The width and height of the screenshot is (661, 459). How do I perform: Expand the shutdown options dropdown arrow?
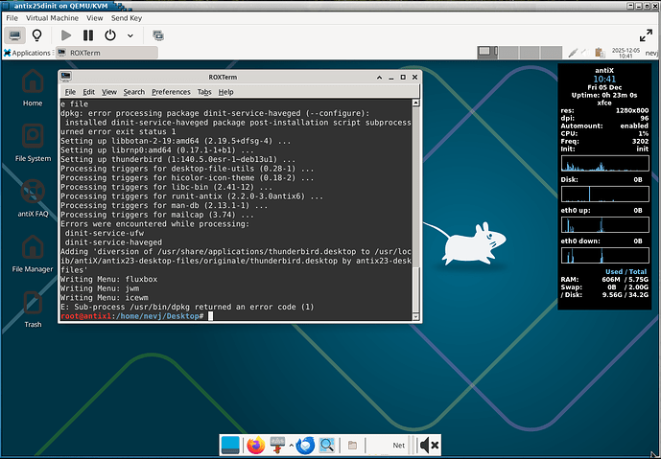pyautogui.click(x=130, y=35)
